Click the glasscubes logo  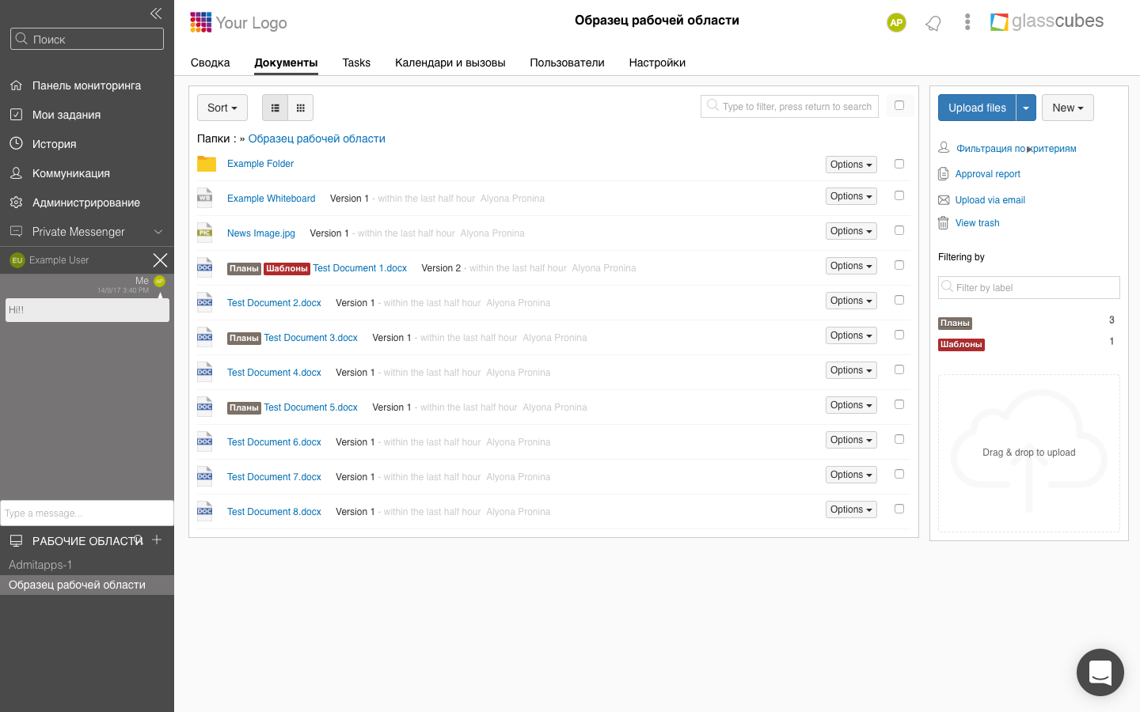pyautogui.click(x=1047, y=21)
